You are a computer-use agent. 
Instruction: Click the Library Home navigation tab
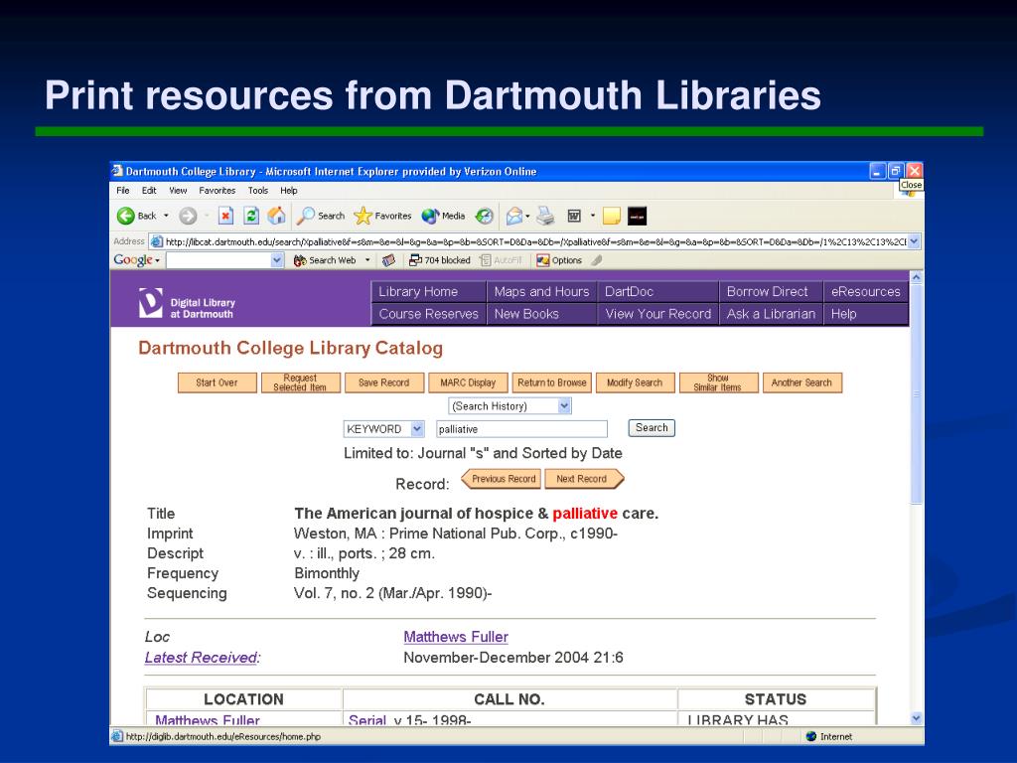coord(428,292)
